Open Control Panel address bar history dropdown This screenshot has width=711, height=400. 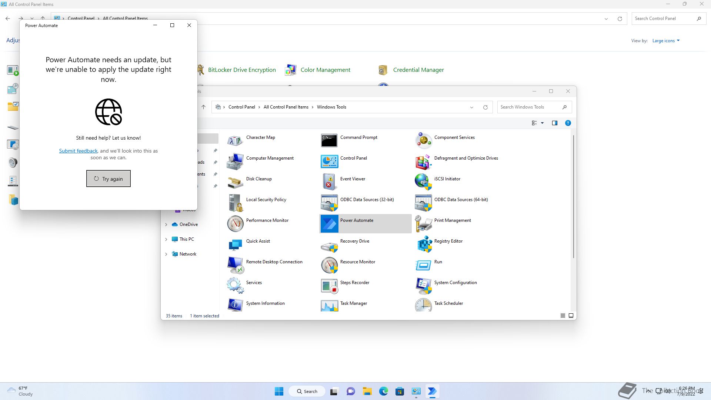606,19
